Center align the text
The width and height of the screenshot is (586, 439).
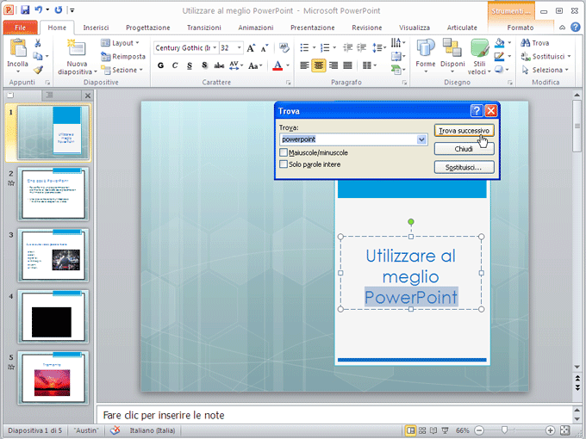tap(318, 65)
